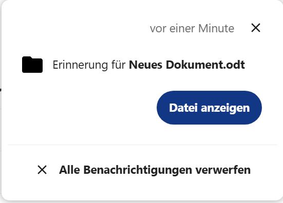Open the Neues Dokument.odt file name

point(187,65)
